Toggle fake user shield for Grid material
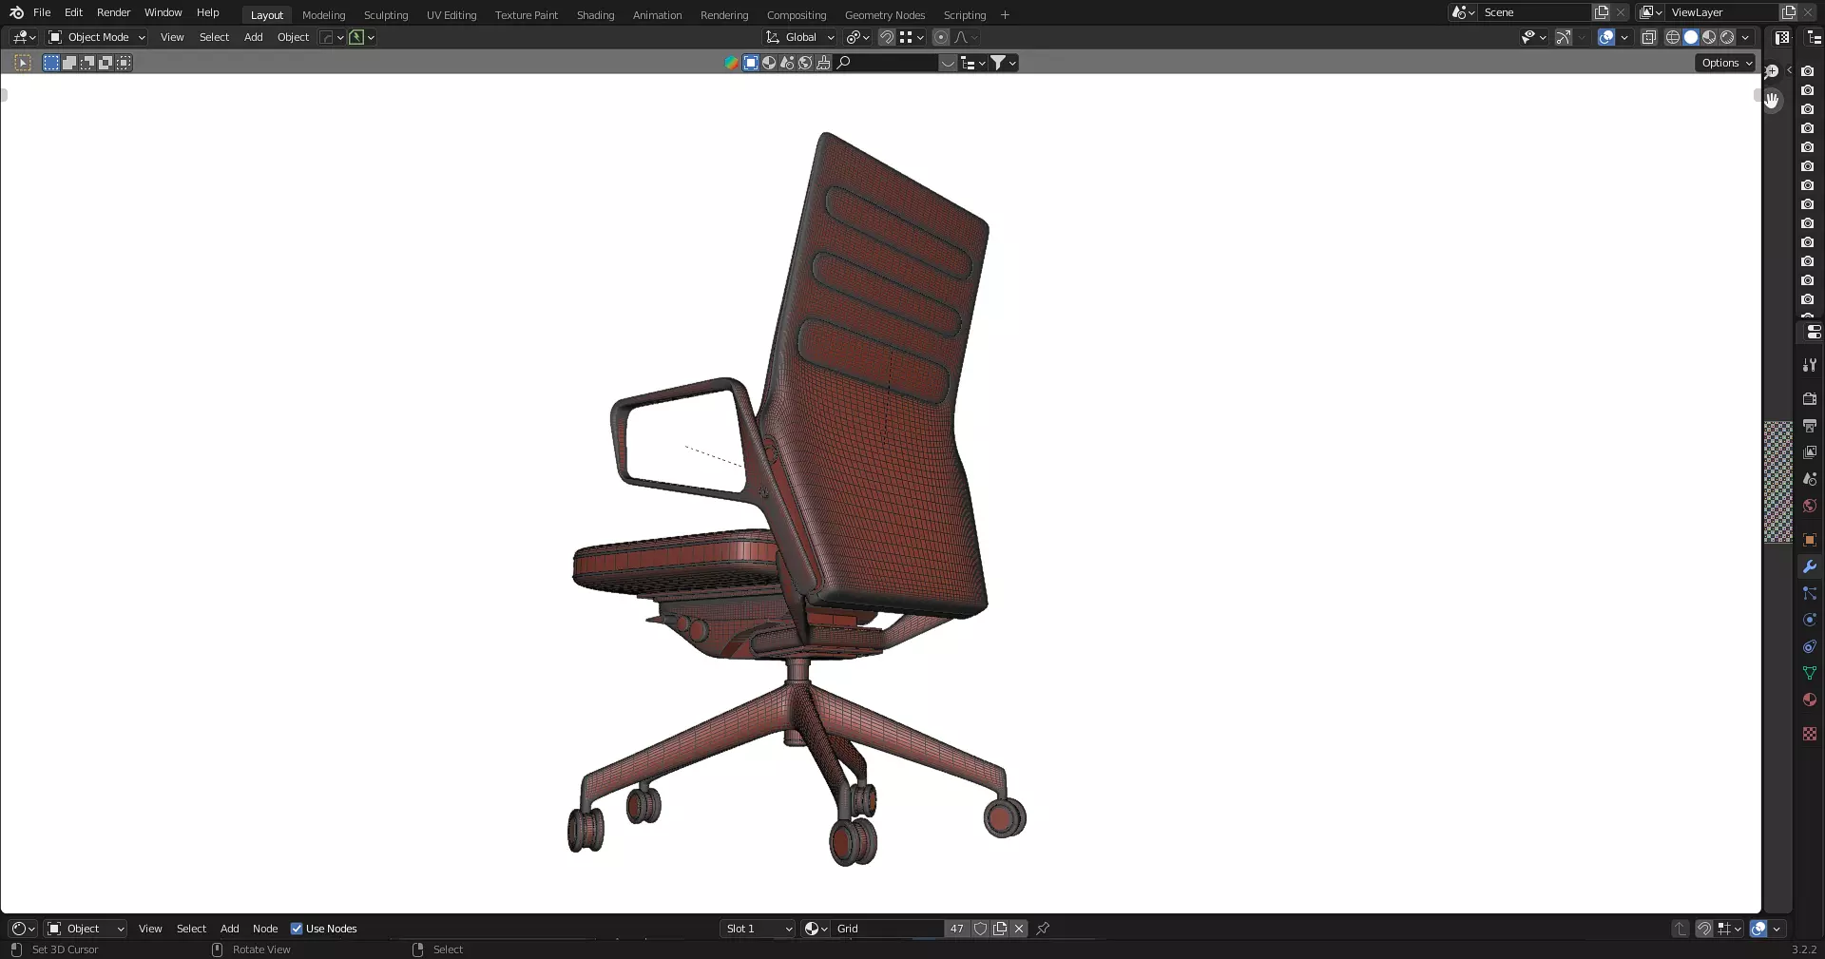 981,929
